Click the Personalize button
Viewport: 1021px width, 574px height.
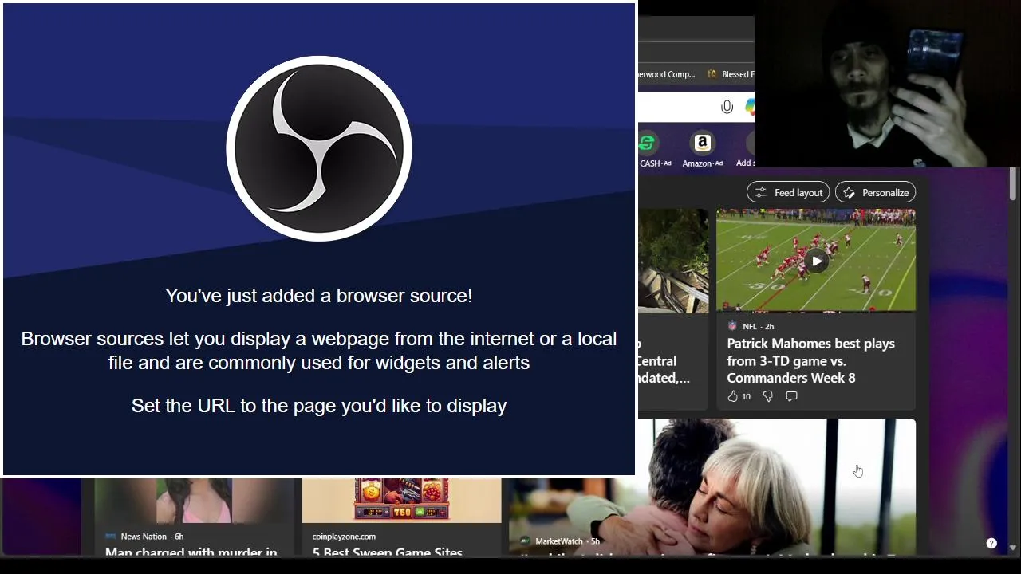pyautogui.click(x=875, y=192)
